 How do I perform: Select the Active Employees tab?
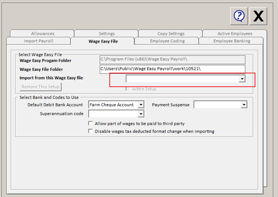click(235, 34)
